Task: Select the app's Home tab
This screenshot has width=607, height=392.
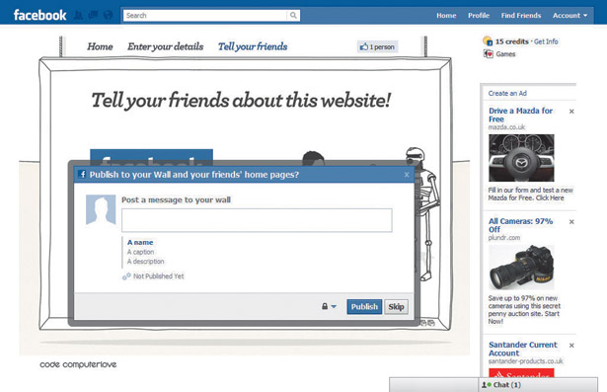Action: pyautogui.click(x=100, y=46)
